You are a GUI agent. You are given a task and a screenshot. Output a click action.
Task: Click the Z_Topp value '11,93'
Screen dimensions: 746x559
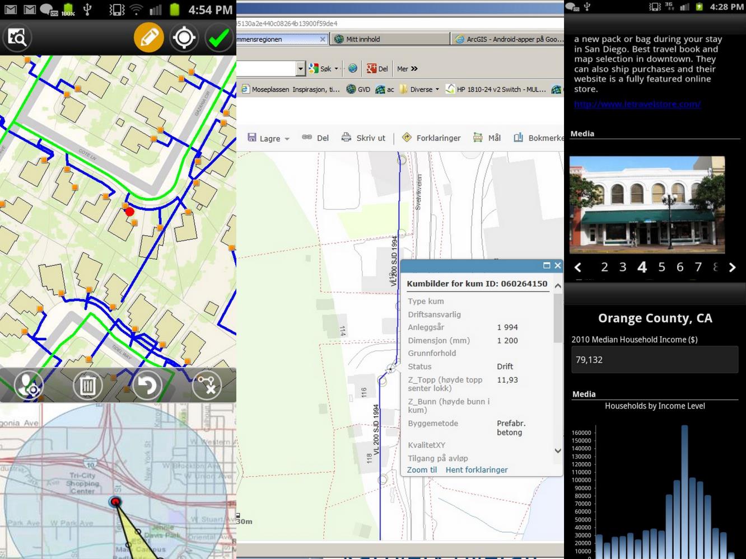pyautogui.click(x=507, y=379)
